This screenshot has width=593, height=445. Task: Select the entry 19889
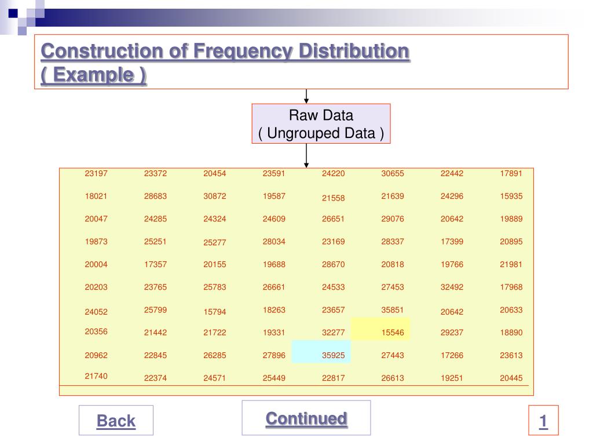511,218
